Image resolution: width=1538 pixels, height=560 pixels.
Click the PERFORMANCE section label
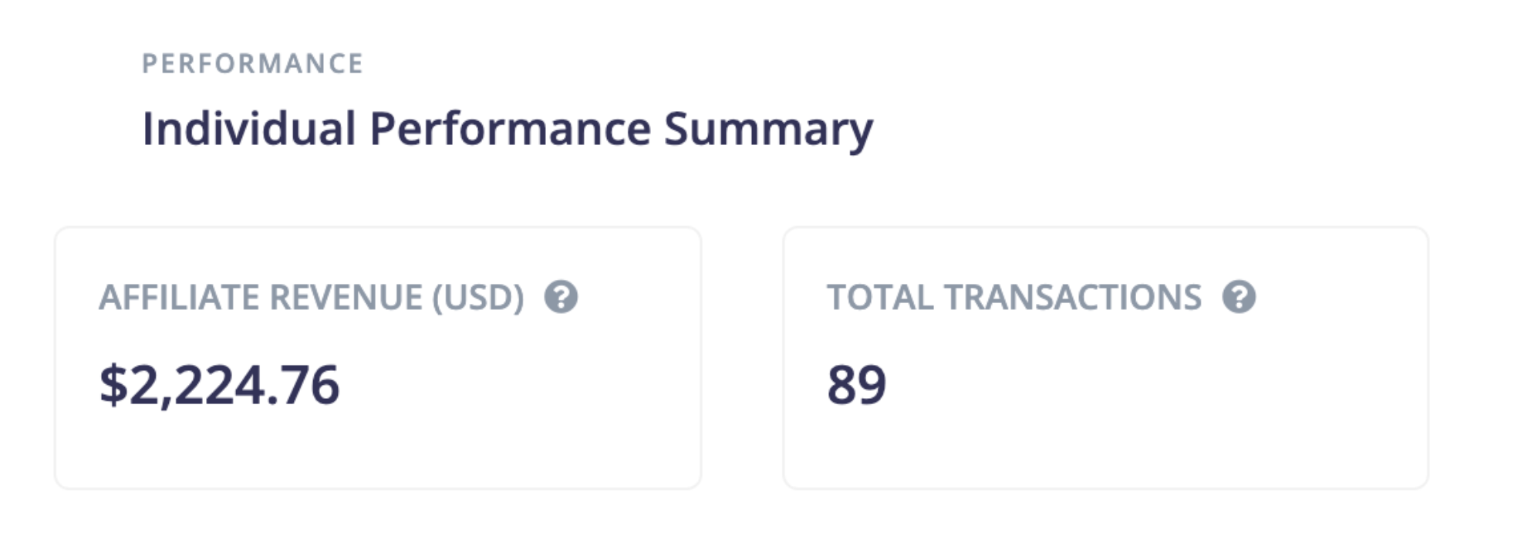[252, 63]
